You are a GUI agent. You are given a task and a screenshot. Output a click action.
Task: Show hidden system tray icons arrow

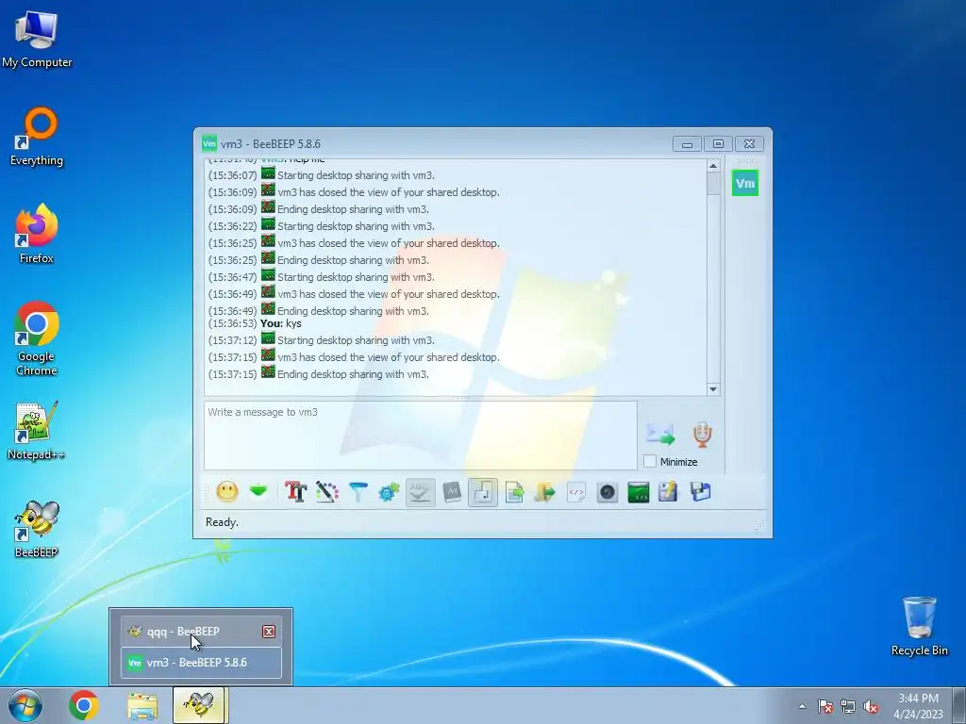click(802, 706)
